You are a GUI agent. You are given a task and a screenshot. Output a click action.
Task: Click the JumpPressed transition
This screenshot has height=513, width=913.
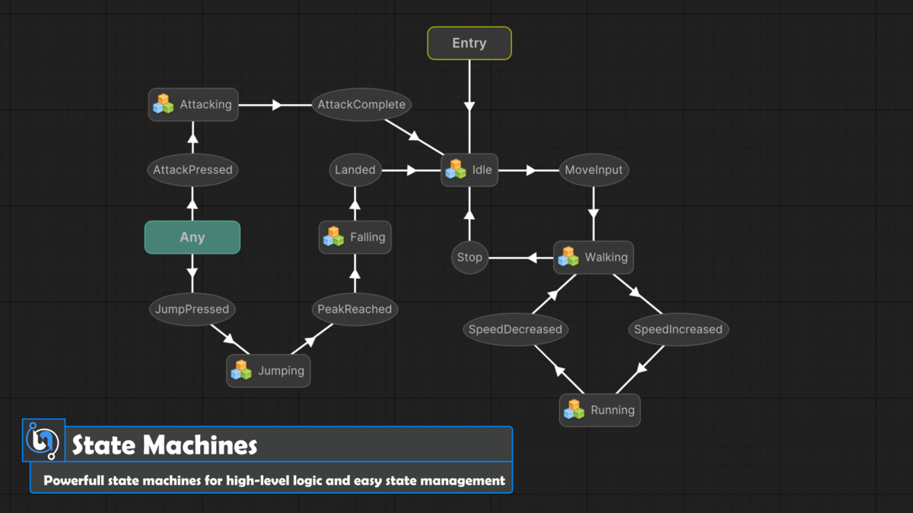click(x=192, y=309)
